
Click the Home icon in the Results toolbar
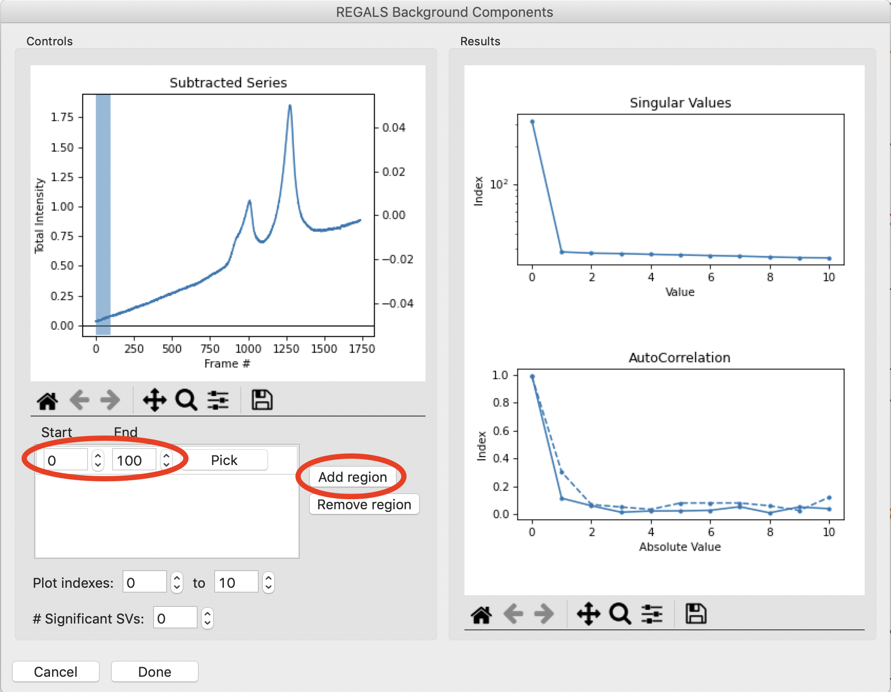pos(481,614)
